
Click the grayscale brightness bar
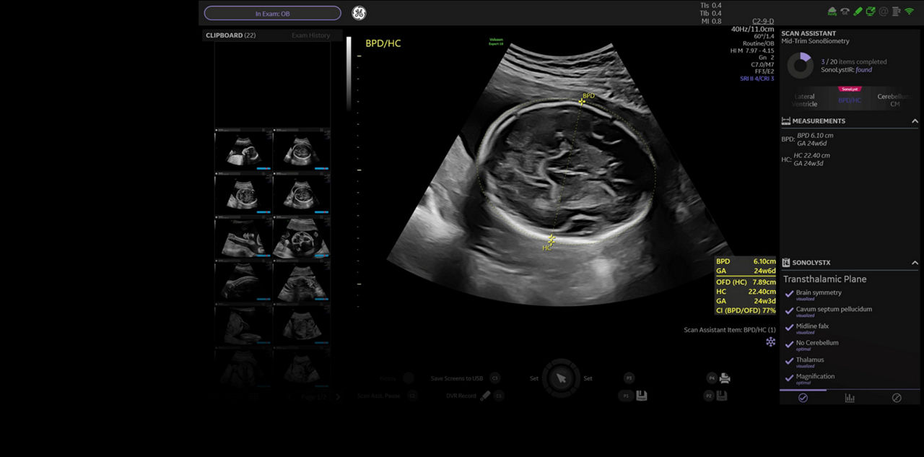[x=349, y=72]
